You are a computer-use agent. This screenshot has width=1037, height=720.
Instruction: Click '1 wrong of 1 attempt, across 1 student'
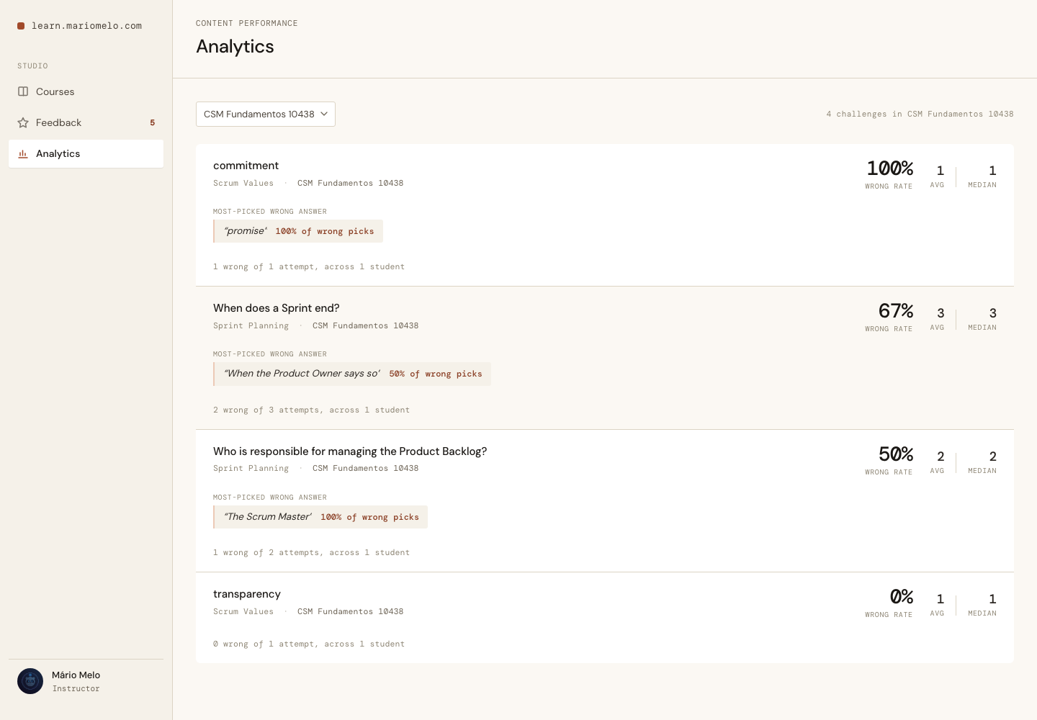pos(309,267)
